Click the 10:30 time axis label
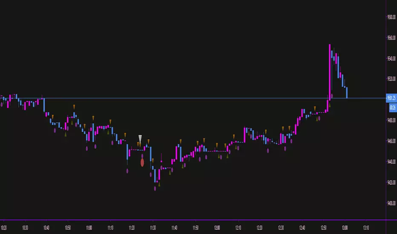The image size is (397, 234). (x=25, y=228)
